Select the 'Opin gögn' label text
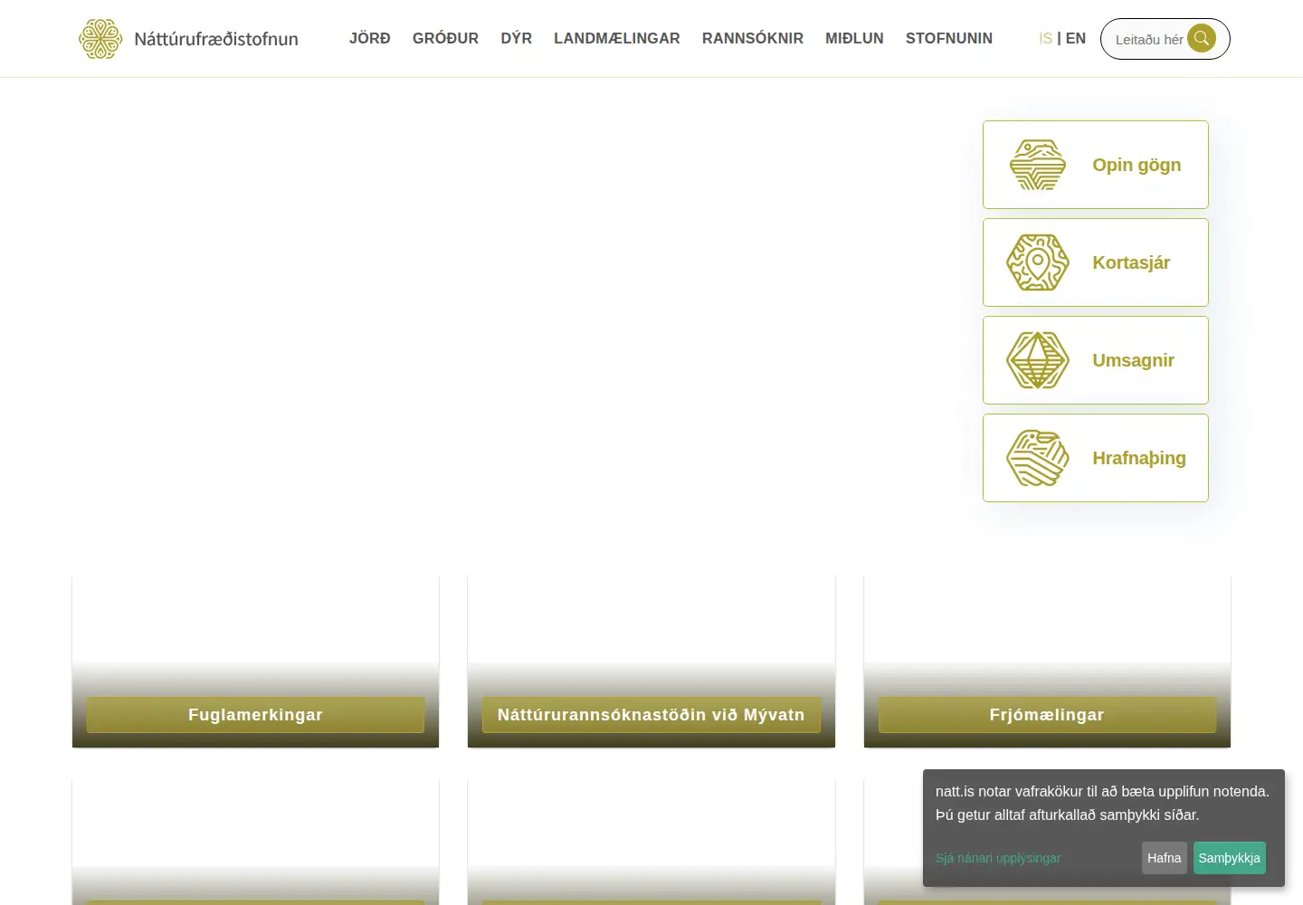Screen dimensions: 1303x905 pos(1137,165)
